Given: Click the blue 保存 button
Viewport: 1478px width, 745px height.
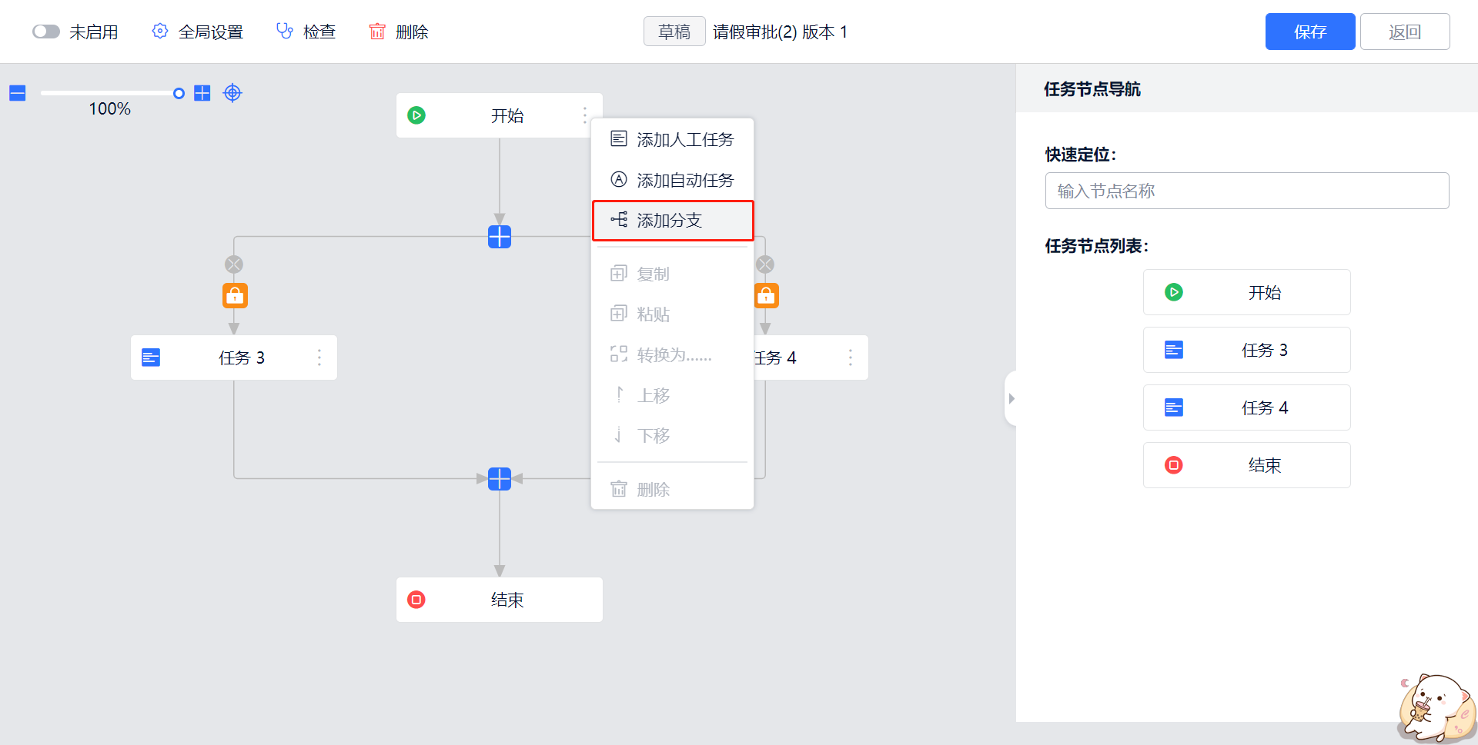Looking at the screenshot, I should 1309,32.
